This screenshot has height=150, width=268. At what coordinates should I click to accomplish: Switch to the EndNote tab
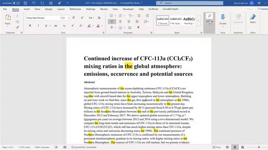(x=153, y=9)
